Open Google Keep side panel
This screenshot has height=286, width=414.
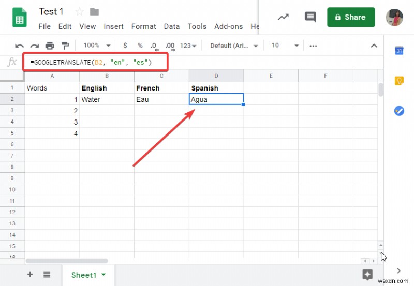pyautogui.click(x=399, y=80)
